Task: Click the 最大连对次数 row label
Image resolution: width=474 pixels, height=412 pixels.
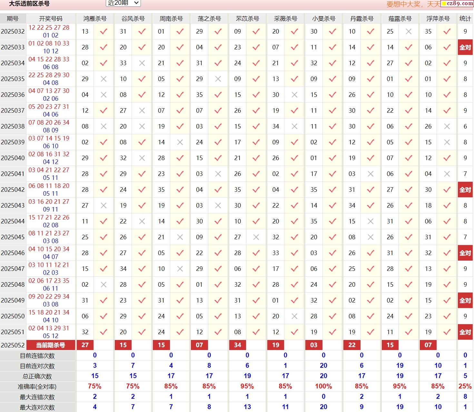Action: [x=37, y=407]
